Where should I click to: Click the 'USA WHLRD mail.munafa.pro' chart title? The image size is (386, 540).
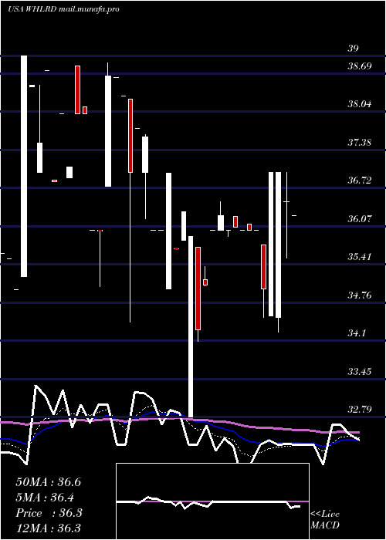coord(63,9)
